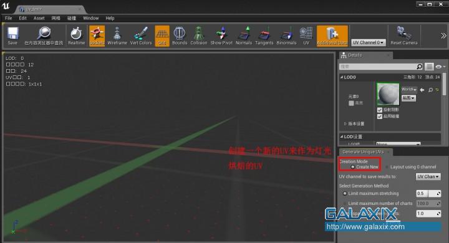Click the Reset Camera button
The image size is (449, 243).
(403, 36)
